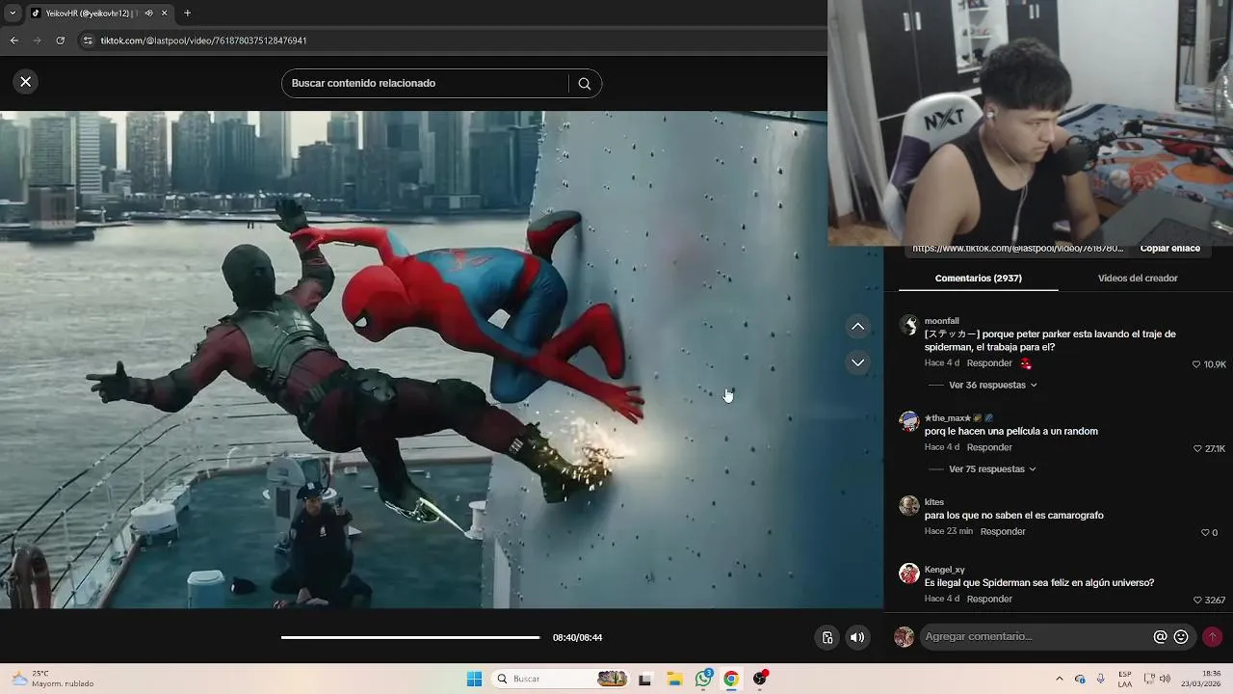The width and height of the screenshot is (1233, 694).
Task: Open the ESP LAA language switcher
Action: coord(1125,679)
